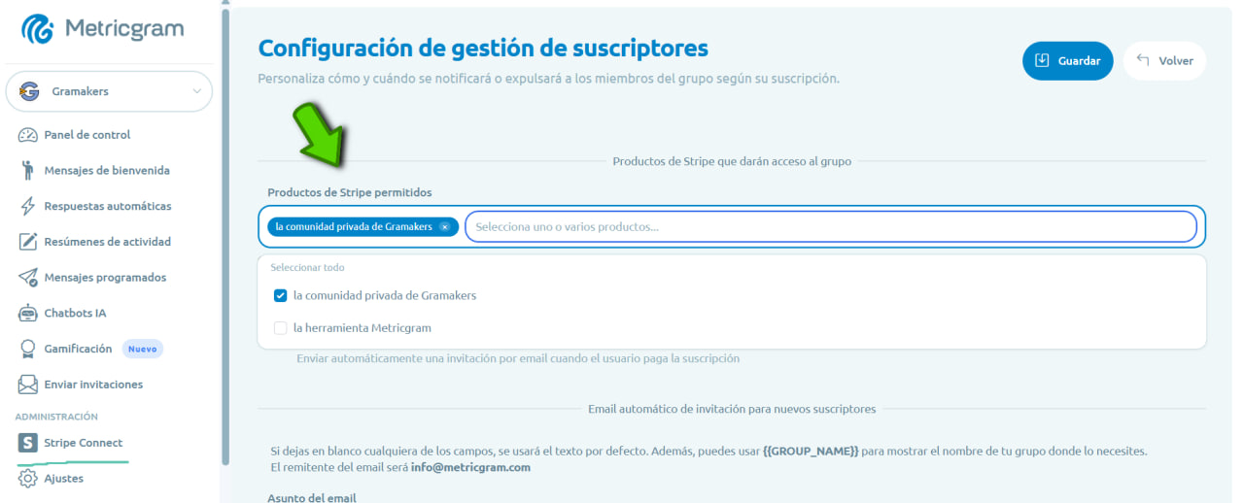
Task: Click Productos de Stripe que darán acceso title
Action: pyautogui.click(x=732, y=161)
